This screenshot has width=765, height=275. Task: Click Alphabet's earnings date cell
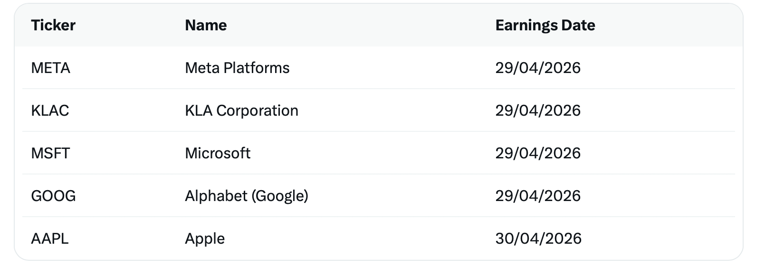[538, 196]
